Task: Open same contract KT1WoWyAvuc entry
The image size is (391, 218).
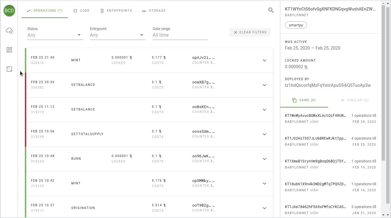Action: 315,116
